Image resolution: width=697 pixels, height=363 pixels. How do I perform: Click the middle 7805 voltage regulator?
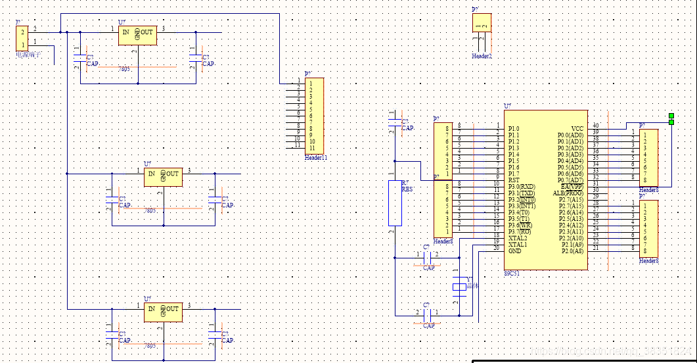tap(163, 176)
